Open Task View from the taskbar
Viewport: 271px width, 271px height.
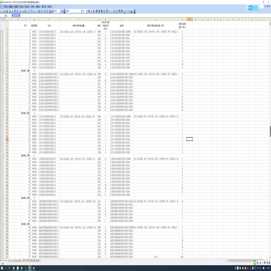point(10,268)
